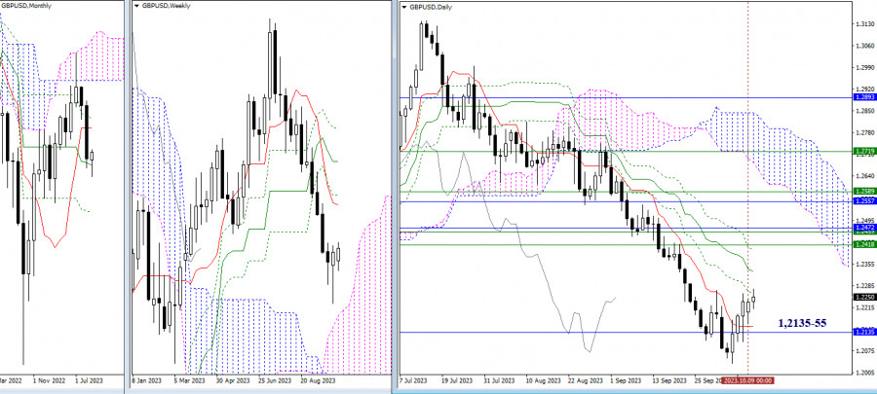Select the blue 1.2557 price level tag
The height and width of the screenshot is (394, 877).
coord(864,201)
